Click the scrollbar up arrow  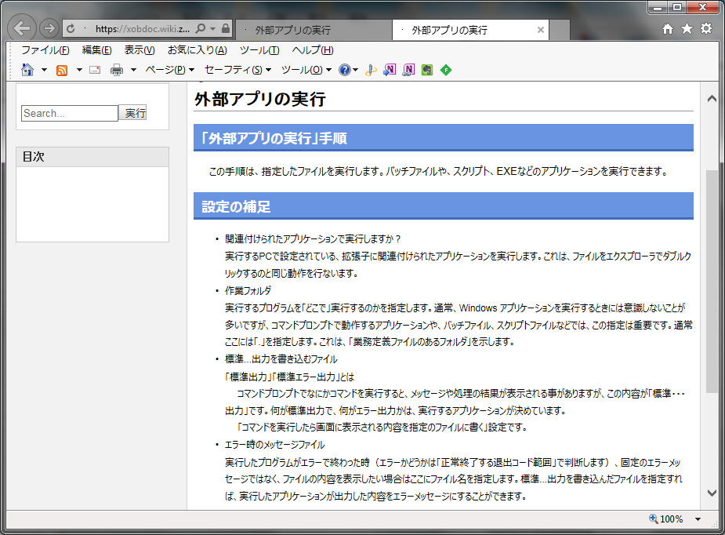[x=712, y=99]
